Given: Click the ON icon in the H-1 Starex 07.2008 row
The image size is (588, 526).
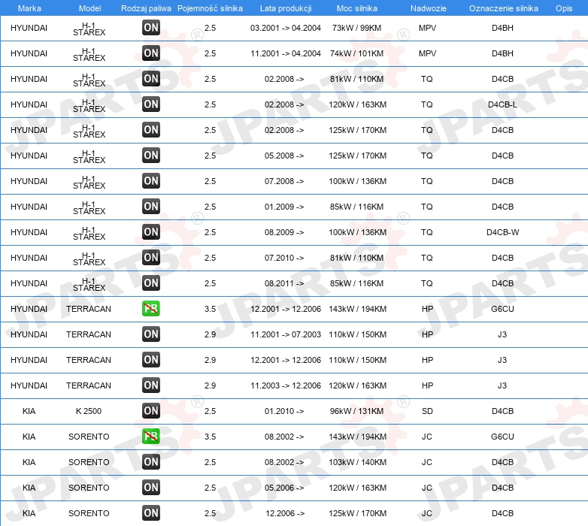Looking at the screenshot, I should pyautogui.click(x=151, y=181).
